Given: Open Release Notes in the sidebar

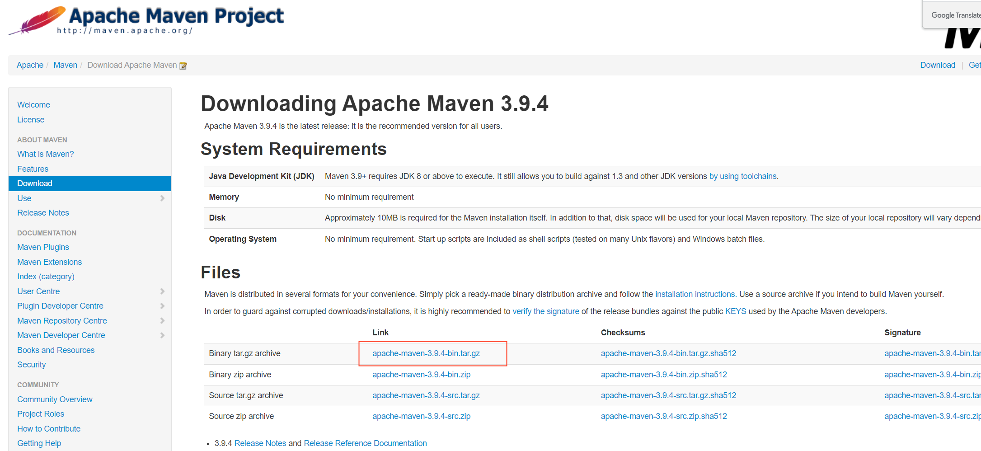Looking at the screenshot, I should click(x=43, y=213).
